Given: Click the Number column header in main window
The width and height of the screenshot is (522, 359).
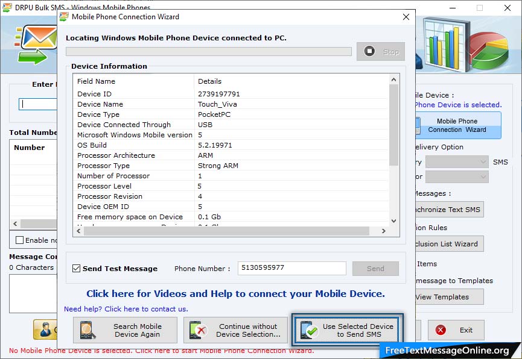Looking at the screenshot, I should tap(30, 148).
